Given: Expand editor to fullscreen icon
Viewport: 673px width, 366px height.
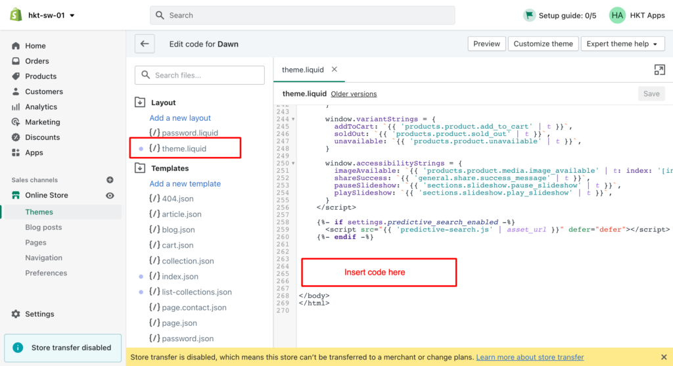Looking at the screenshot, I should pyautogui.click(x=659, y=70).
